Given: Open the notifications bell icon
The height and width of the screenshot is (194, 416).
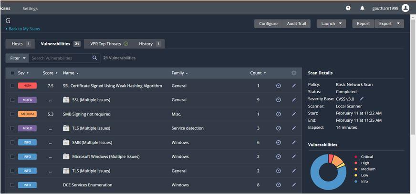Looking at the screenshot, I should click(x=362, y=8).
